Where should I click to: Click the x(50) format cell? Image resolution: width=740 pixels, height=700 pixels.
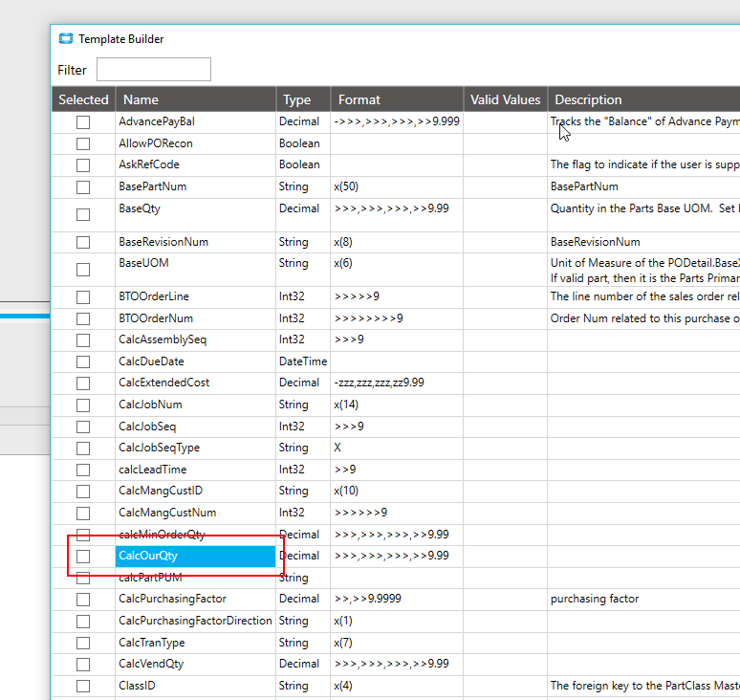click(x=397, y=186)
